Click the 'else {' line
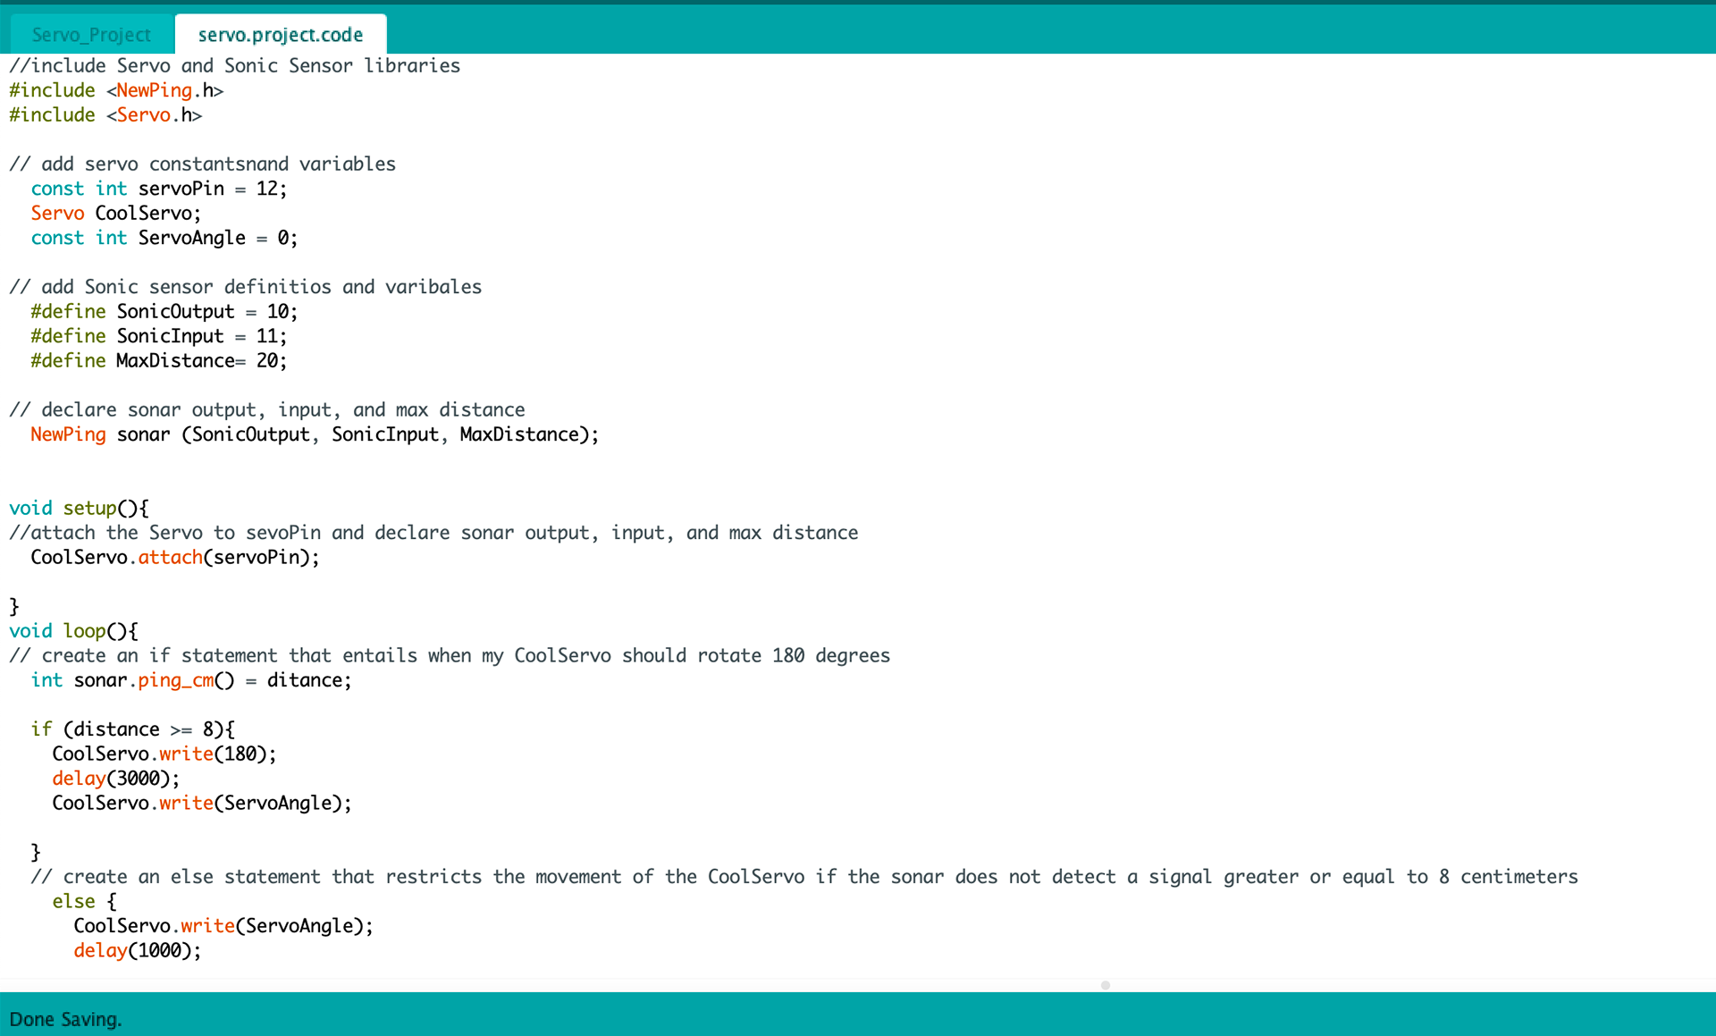Screen dimensions: 1716x1036 (x=85, y=902)
